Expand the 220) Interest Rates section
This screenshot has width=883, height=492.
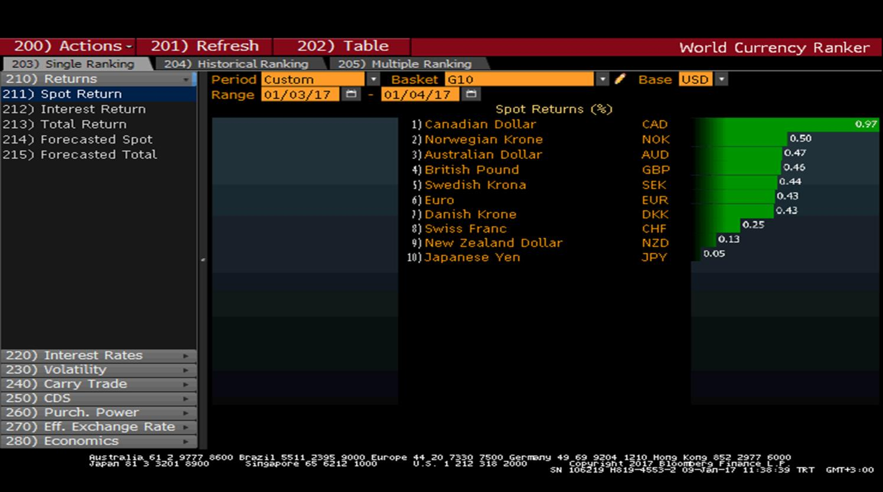point(98,356)
